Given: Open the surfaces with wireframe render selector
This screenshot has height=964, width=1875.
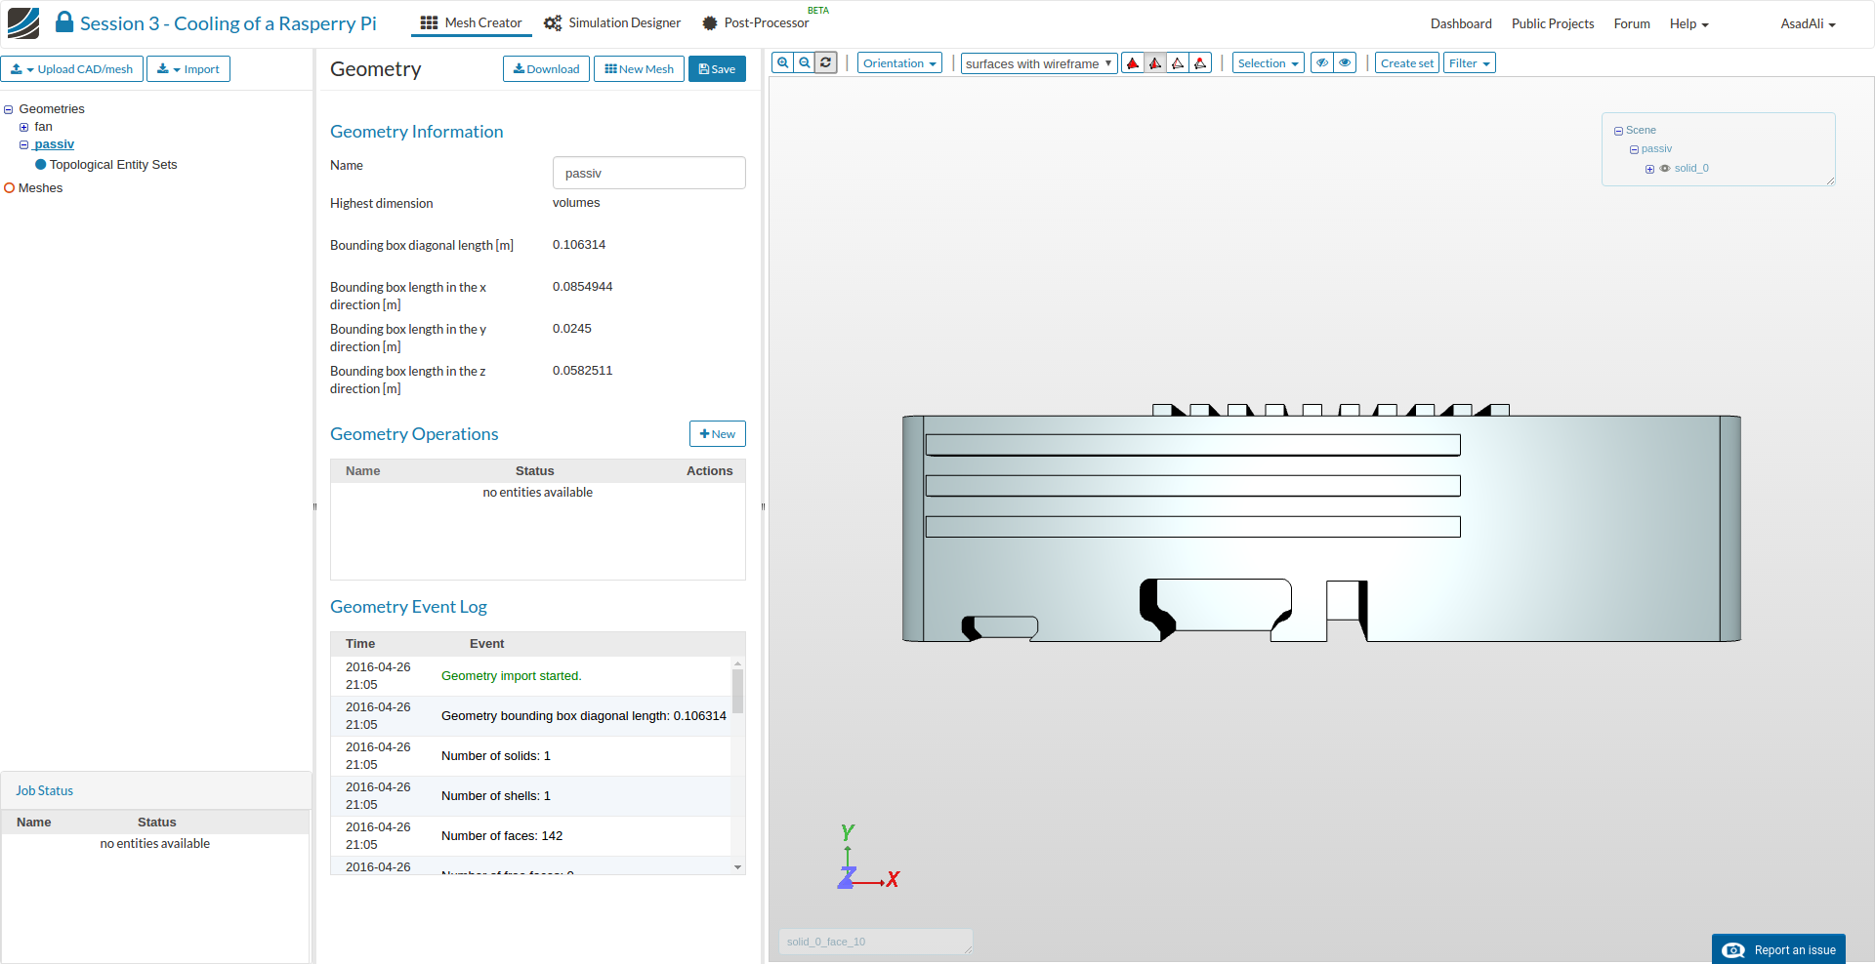Looking at the screenshot, I should [1039, 64].
